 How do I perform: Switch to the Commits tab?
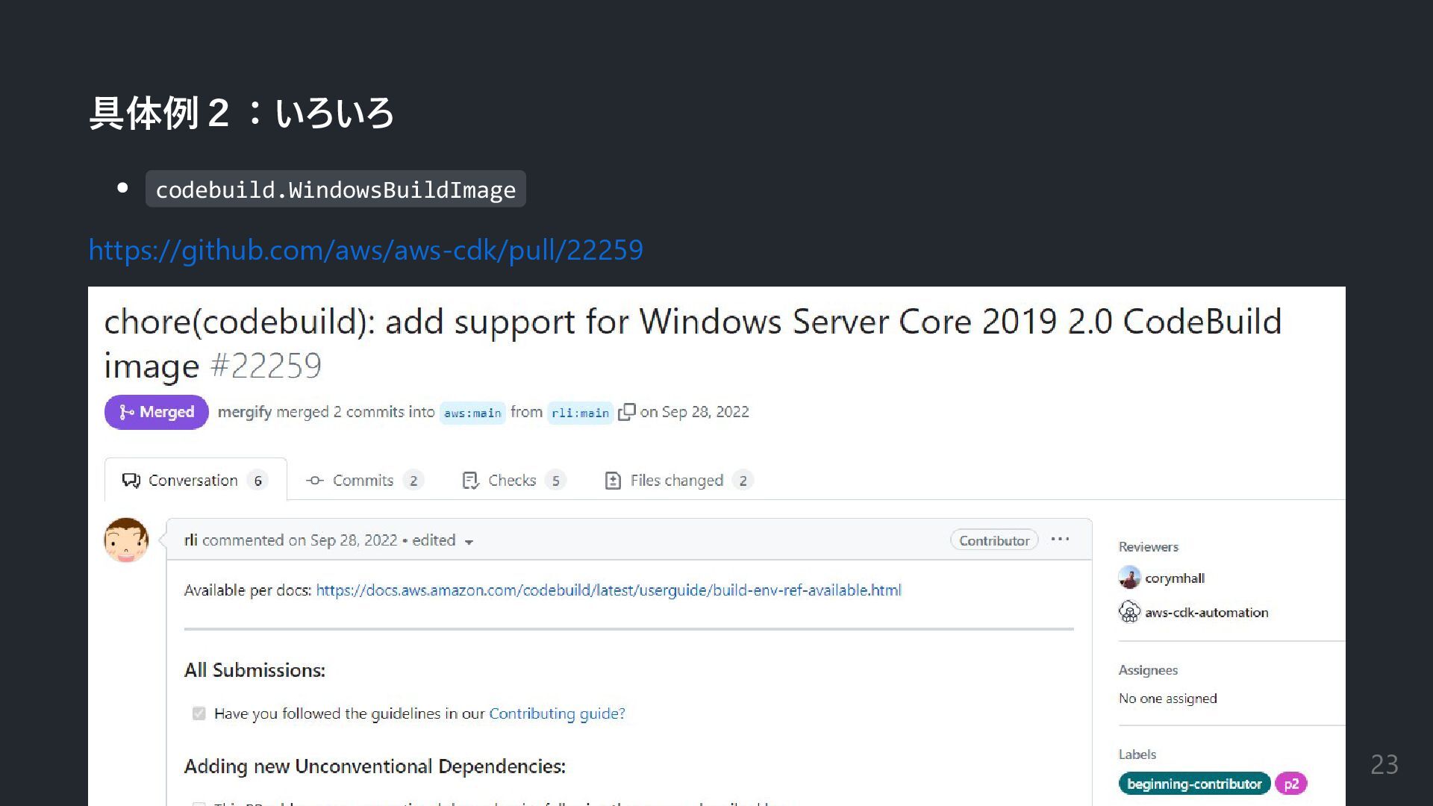pyautogui.click(x=364, y=481)
